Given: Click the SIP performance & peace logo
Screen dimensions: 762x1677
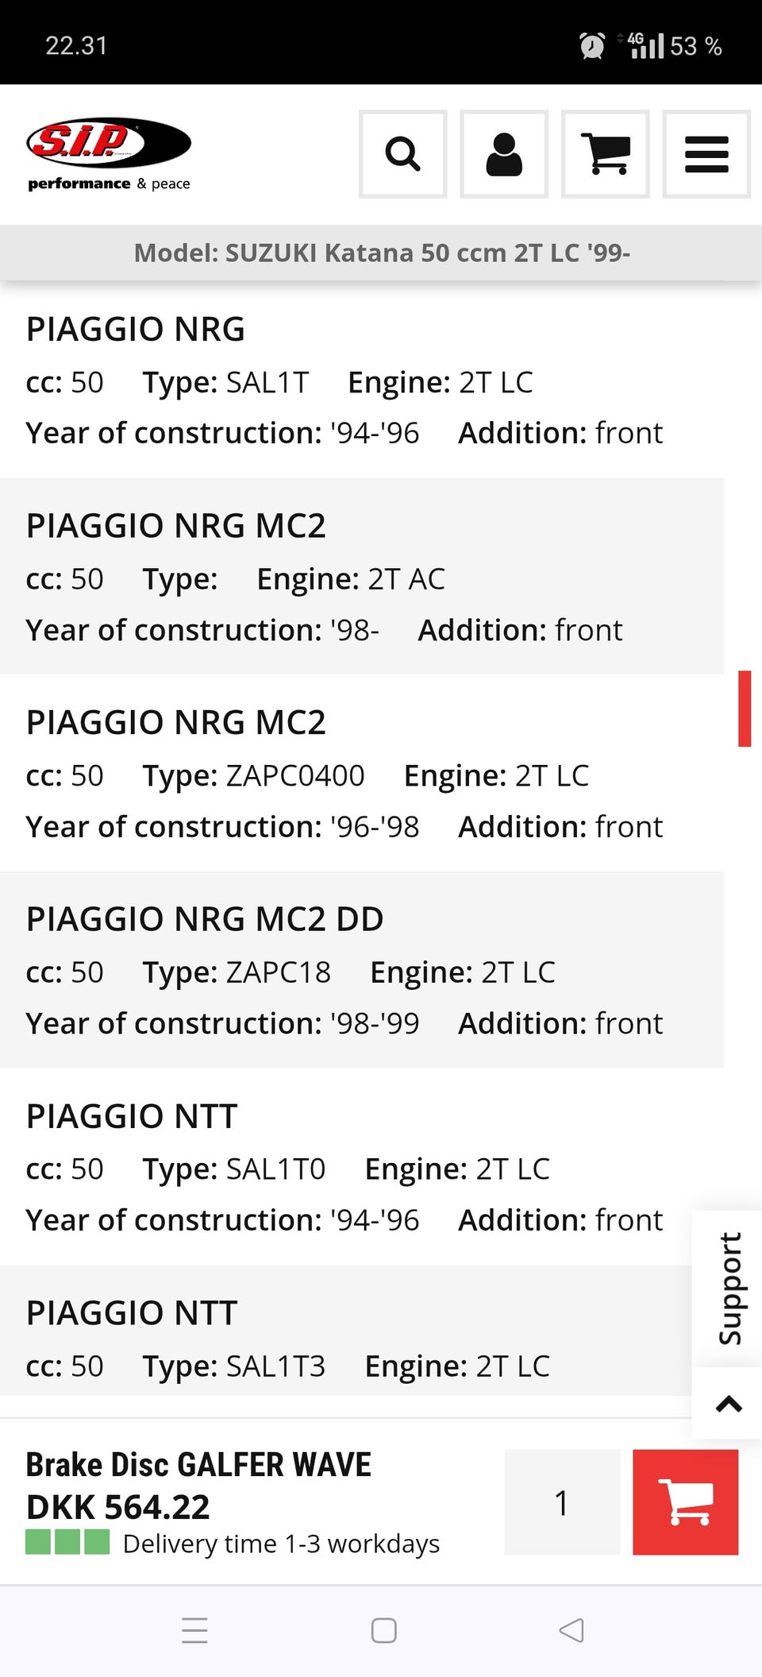Looking at the screenshot, I should (109, 154).
